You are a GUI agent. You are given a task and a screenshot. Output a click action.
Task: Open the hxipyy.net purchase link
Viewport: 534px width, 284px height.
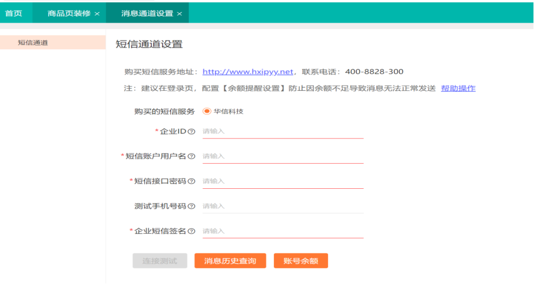248,72
